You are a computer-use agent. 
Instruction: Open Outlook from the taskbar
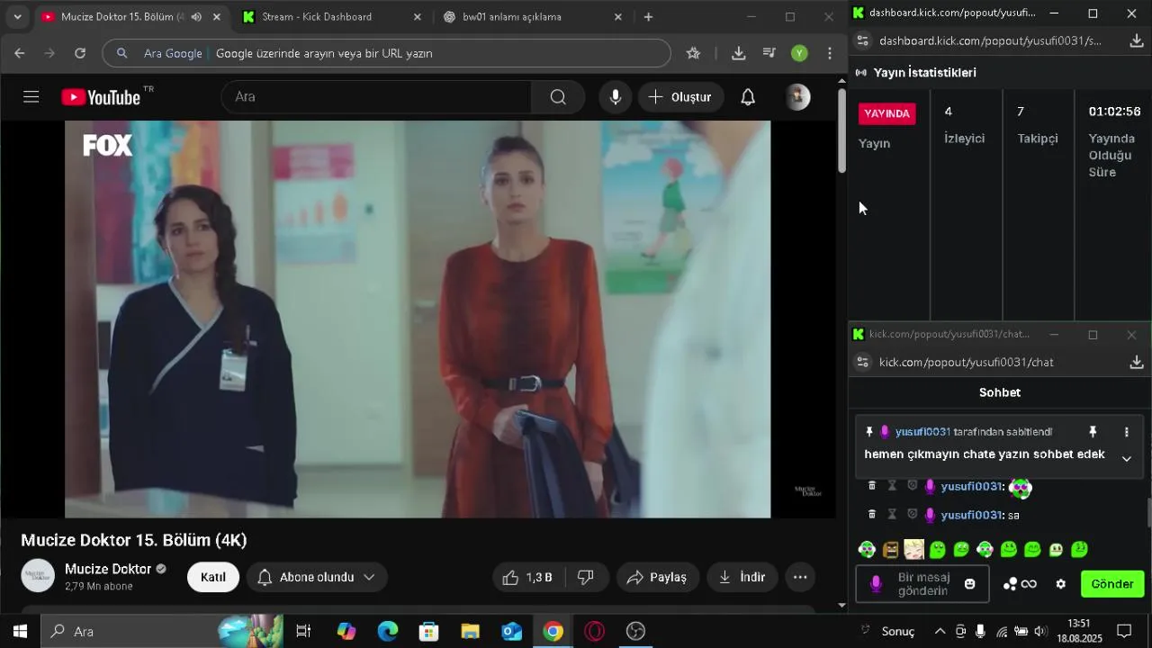point(512,631)
